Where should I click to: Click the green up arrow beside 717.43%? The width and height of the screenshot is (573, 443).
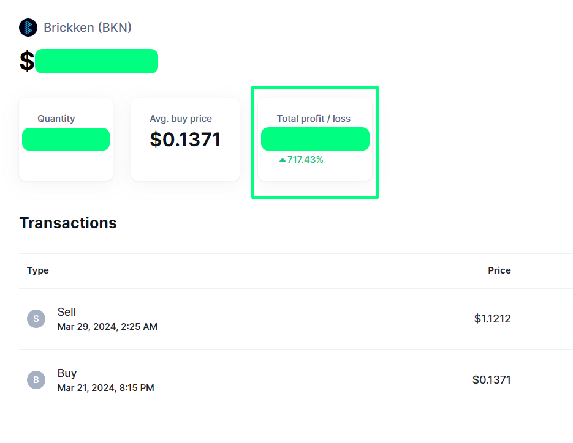[x=283, y=160]
